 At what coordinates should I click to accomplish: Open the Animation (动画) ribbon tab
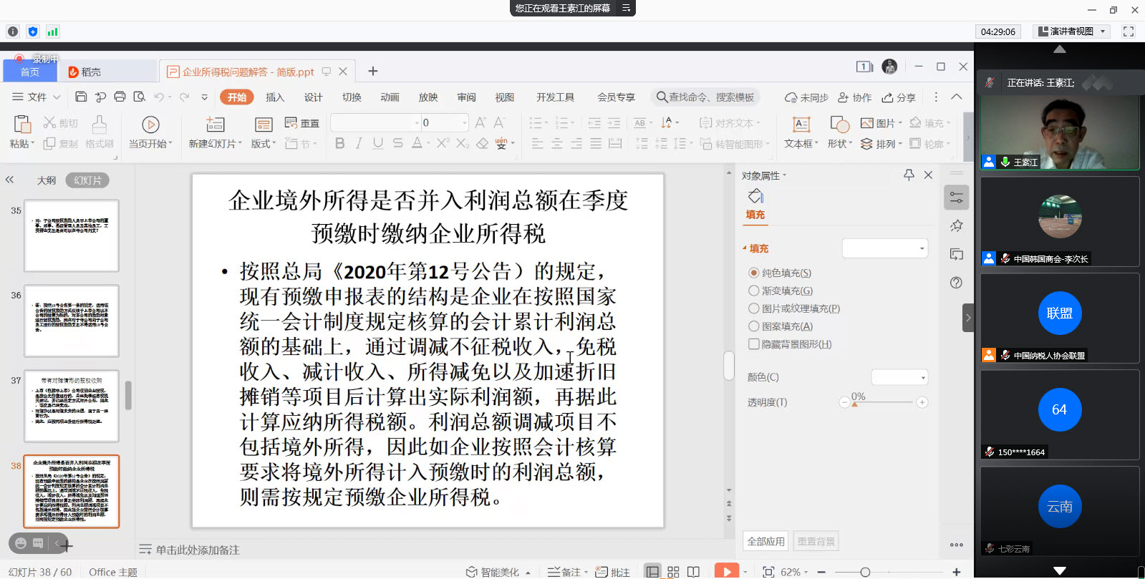[x=390, y=97]
